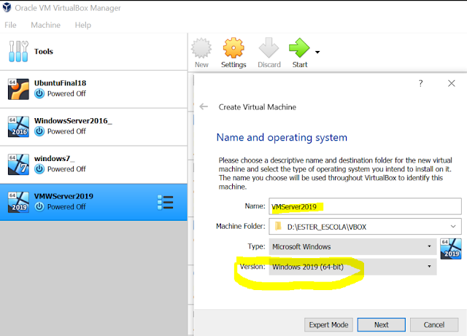467x336 pixels.
Task: Select the UbuntuFinal18 virtual machine
Action: (x=93, y=89)
